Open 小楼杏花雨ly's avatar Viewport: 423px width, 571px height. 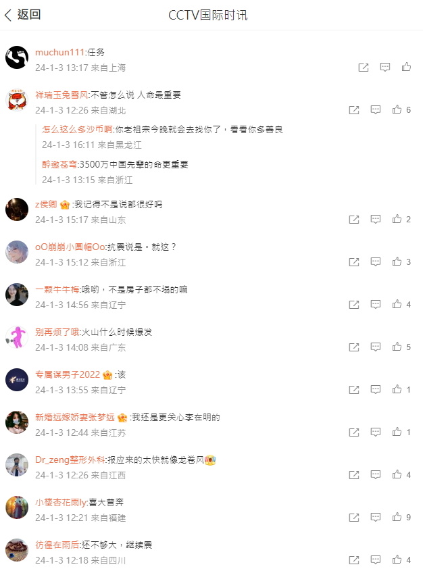tap(17, 507)
